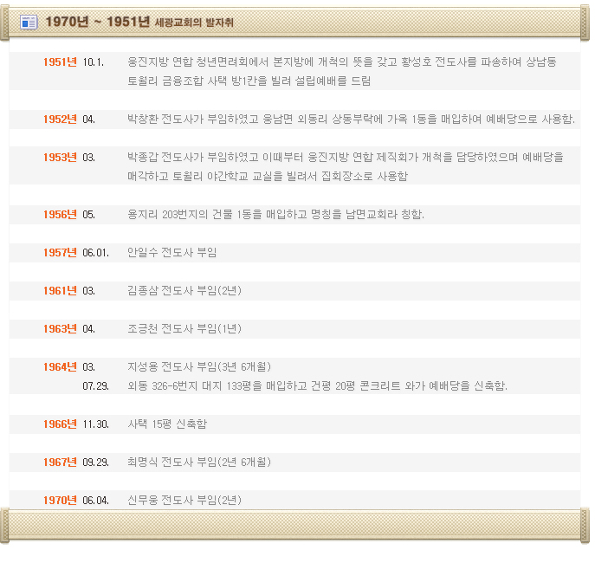Click the entry '용지리 203번지의 건물 1동을 매입하고'

tap(276, 214)
